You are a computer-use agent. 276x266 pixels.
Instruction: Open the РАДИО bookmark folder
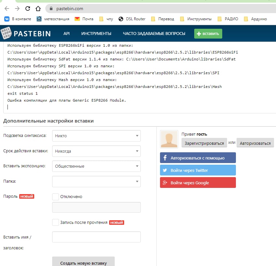click(228, 19)
